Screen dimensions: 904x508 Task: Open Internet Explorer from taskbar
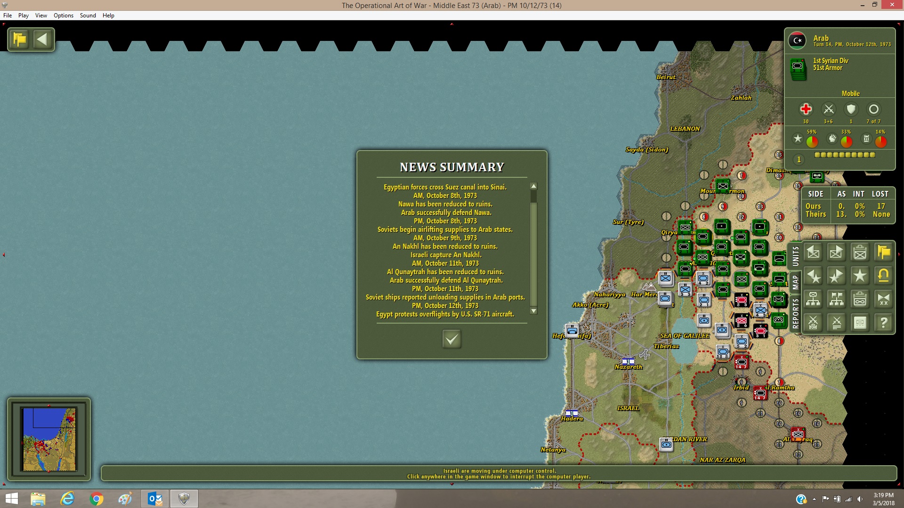click(67, 499)
